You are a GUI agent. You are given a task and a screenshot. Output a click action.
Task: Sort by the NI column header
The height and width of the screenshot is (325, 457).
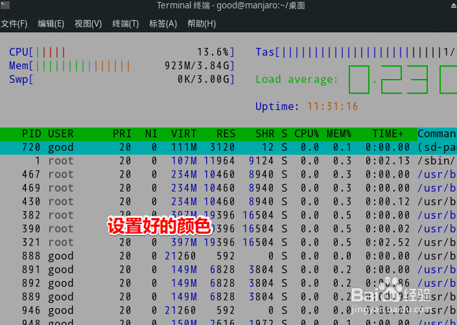(x=151, y=134)
